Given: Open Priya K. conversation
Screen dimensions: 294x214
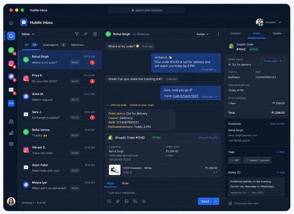Looking at the screenshot, I should 60,78.
